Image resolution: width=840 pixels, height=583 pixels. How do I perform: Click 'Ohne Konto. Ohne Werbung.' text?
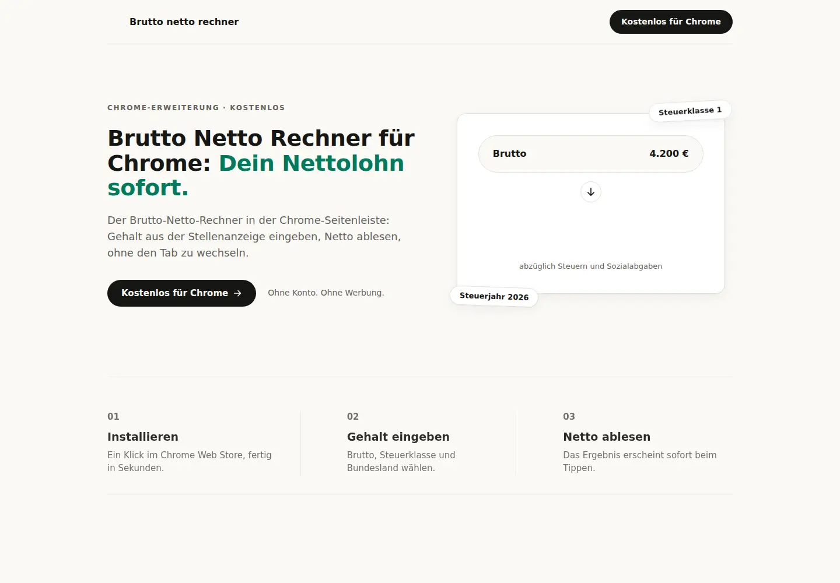click(326, 293)
